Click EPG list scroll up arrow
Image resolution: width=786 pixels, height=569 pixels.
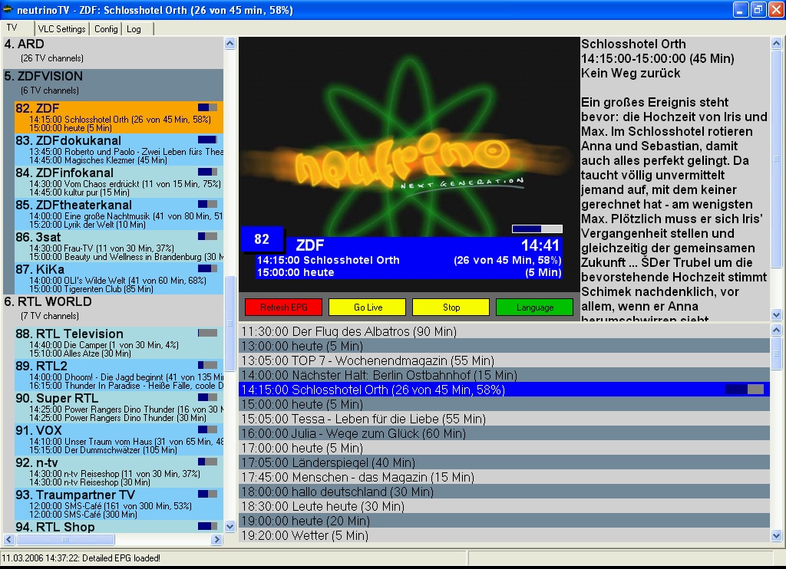[777, 330]
